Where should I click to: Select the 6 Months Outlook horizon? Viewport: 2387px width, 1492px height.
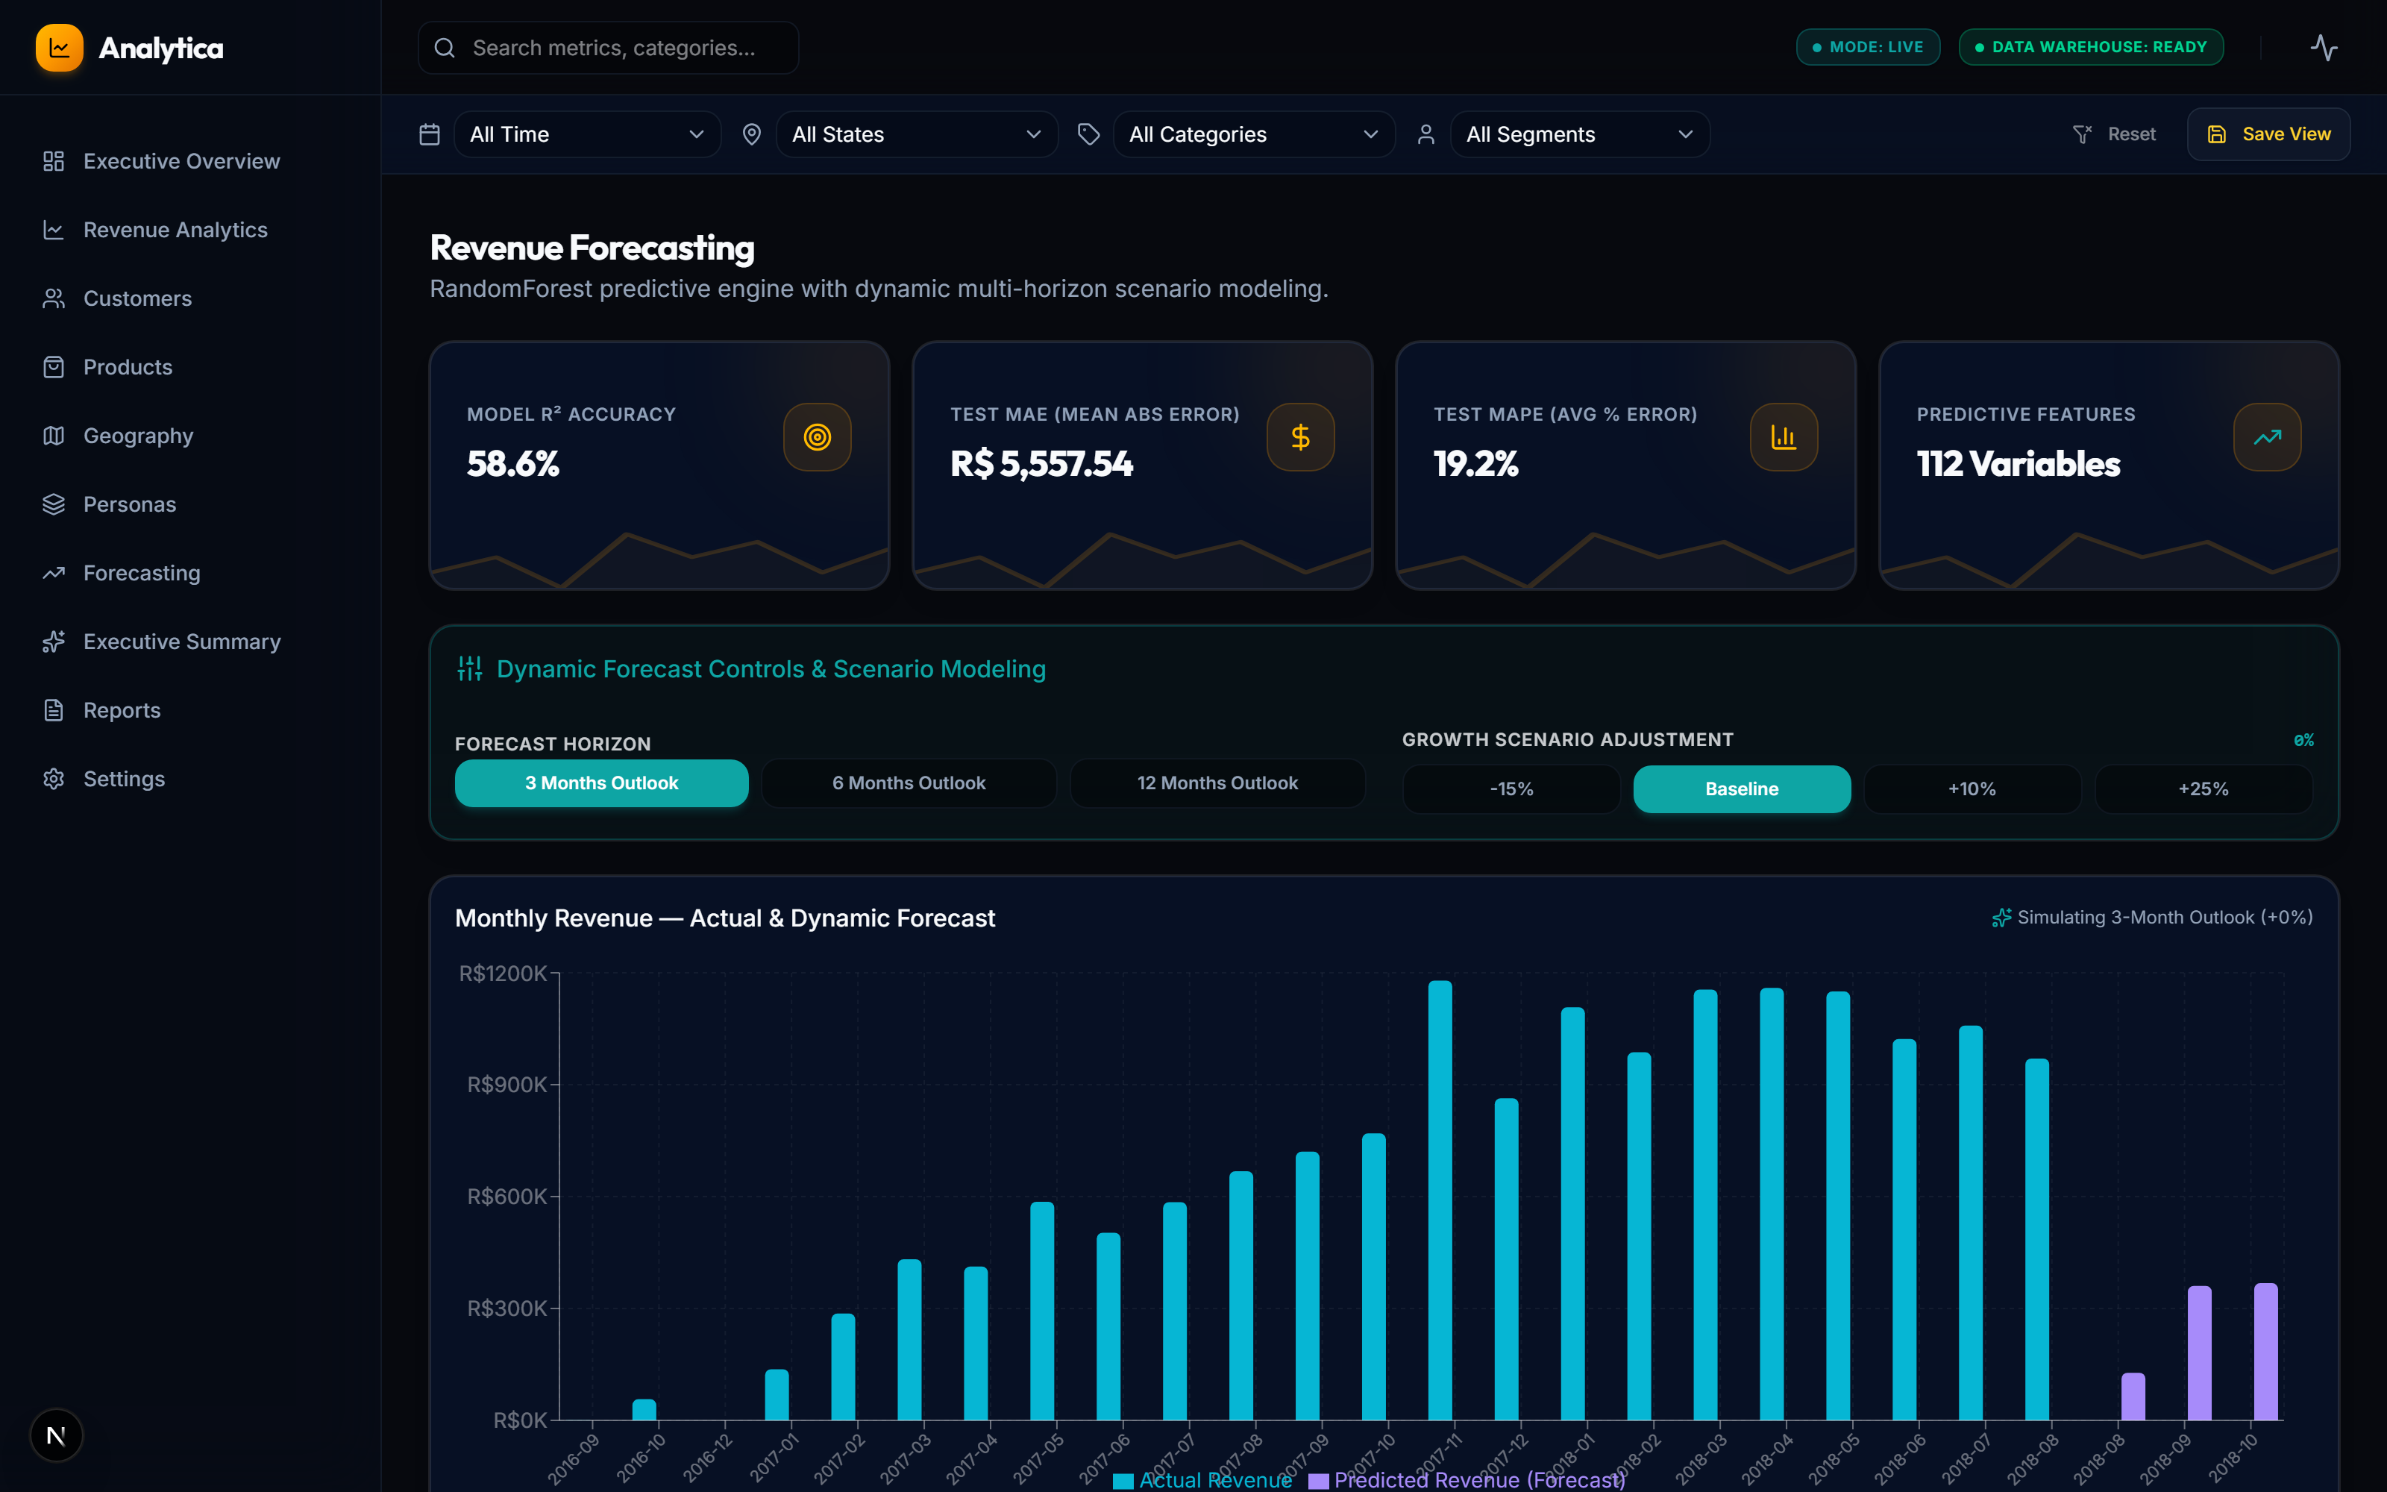point(909,783)
